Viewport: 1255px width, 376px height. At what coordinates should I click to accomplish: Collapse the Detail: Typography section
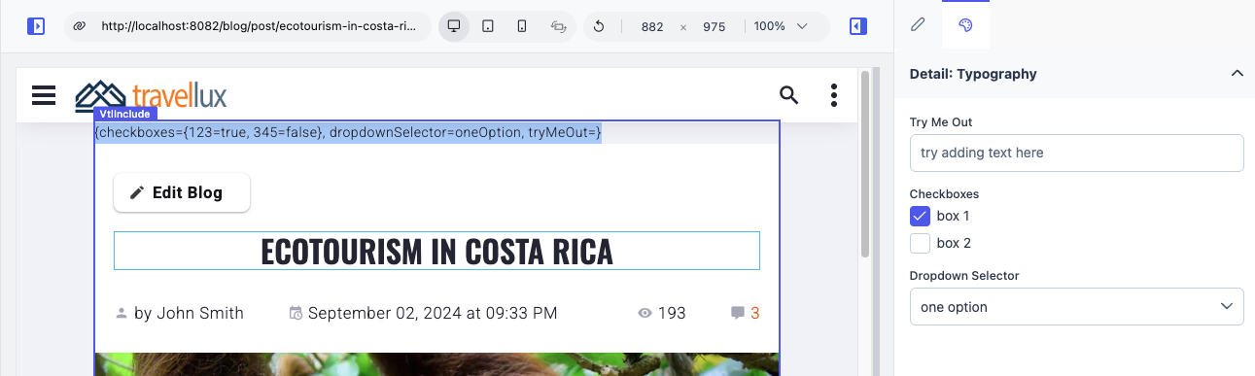pos(1237,73)
